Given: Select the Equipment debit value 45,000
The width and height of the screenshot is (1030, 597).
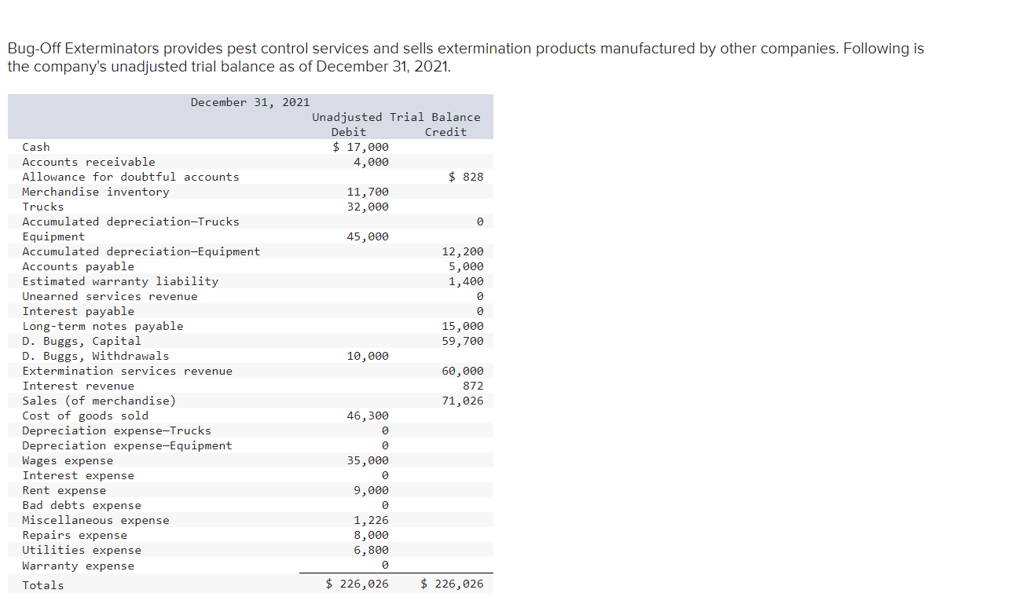Looking at the screenshot, I should [x=368, y=236].
